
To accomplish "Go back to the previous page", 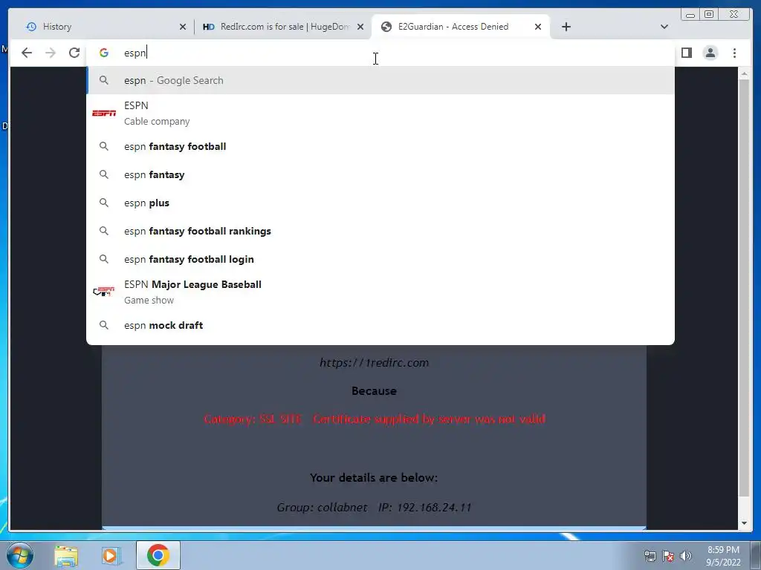I will (x=27, y=53).
